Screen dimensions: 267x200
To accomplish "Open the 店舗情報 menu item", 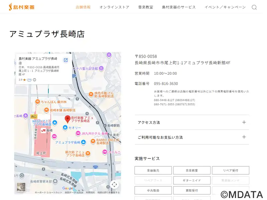I will click(x=83, y=7).
